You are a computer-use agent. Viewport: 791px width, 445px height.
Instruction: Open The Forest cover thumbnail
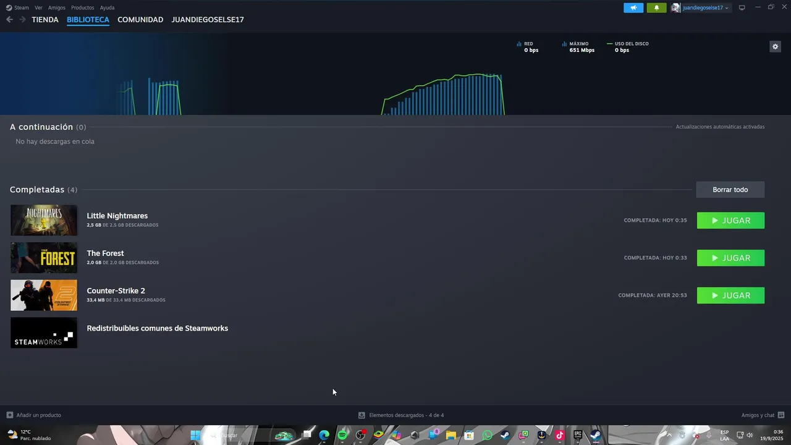click(x=44, y=258)
